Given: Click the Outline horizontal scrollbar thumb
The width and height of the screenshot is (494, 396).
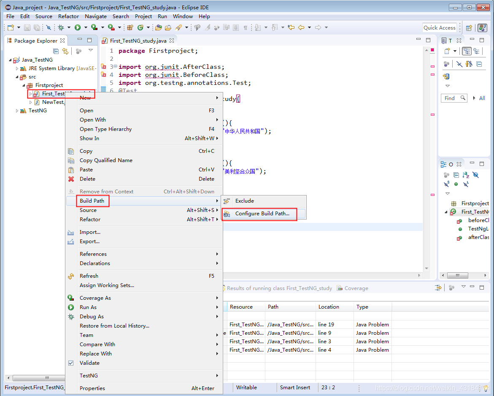Looking at the screenshot, I should (457, 275).
